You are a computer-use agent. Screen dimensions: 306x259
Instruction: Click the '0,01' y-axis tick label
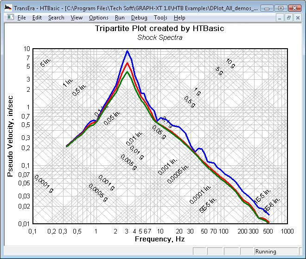point(24,224)
